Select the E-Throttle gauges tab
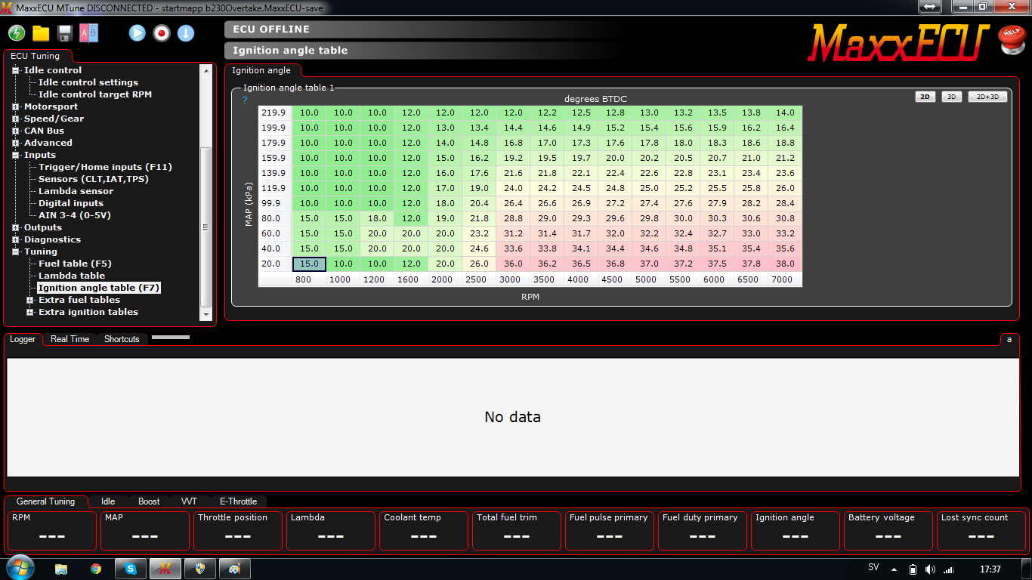 pos(238,501)
